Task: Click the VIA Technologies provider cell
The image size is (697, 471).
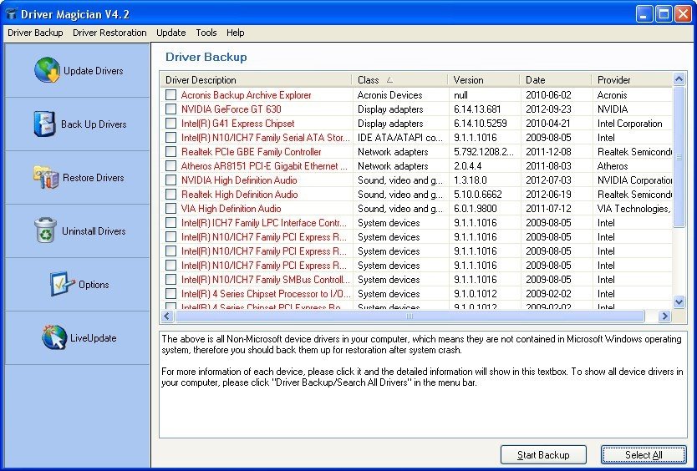Action: tap(634, 209)
